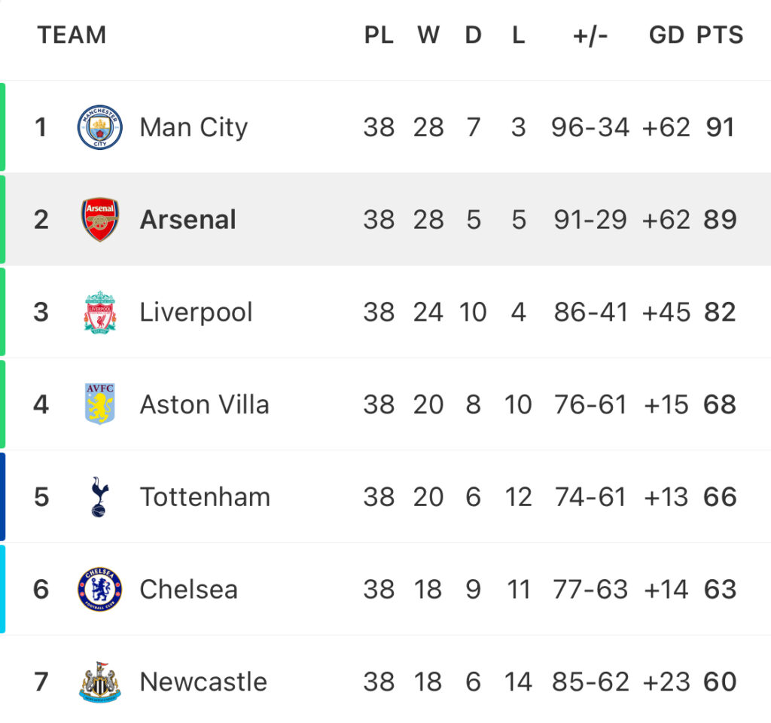Image resolution: width=771 pixels, height=723 pixels.
Task: Sort table by GD column header
Action: [666, 35]
